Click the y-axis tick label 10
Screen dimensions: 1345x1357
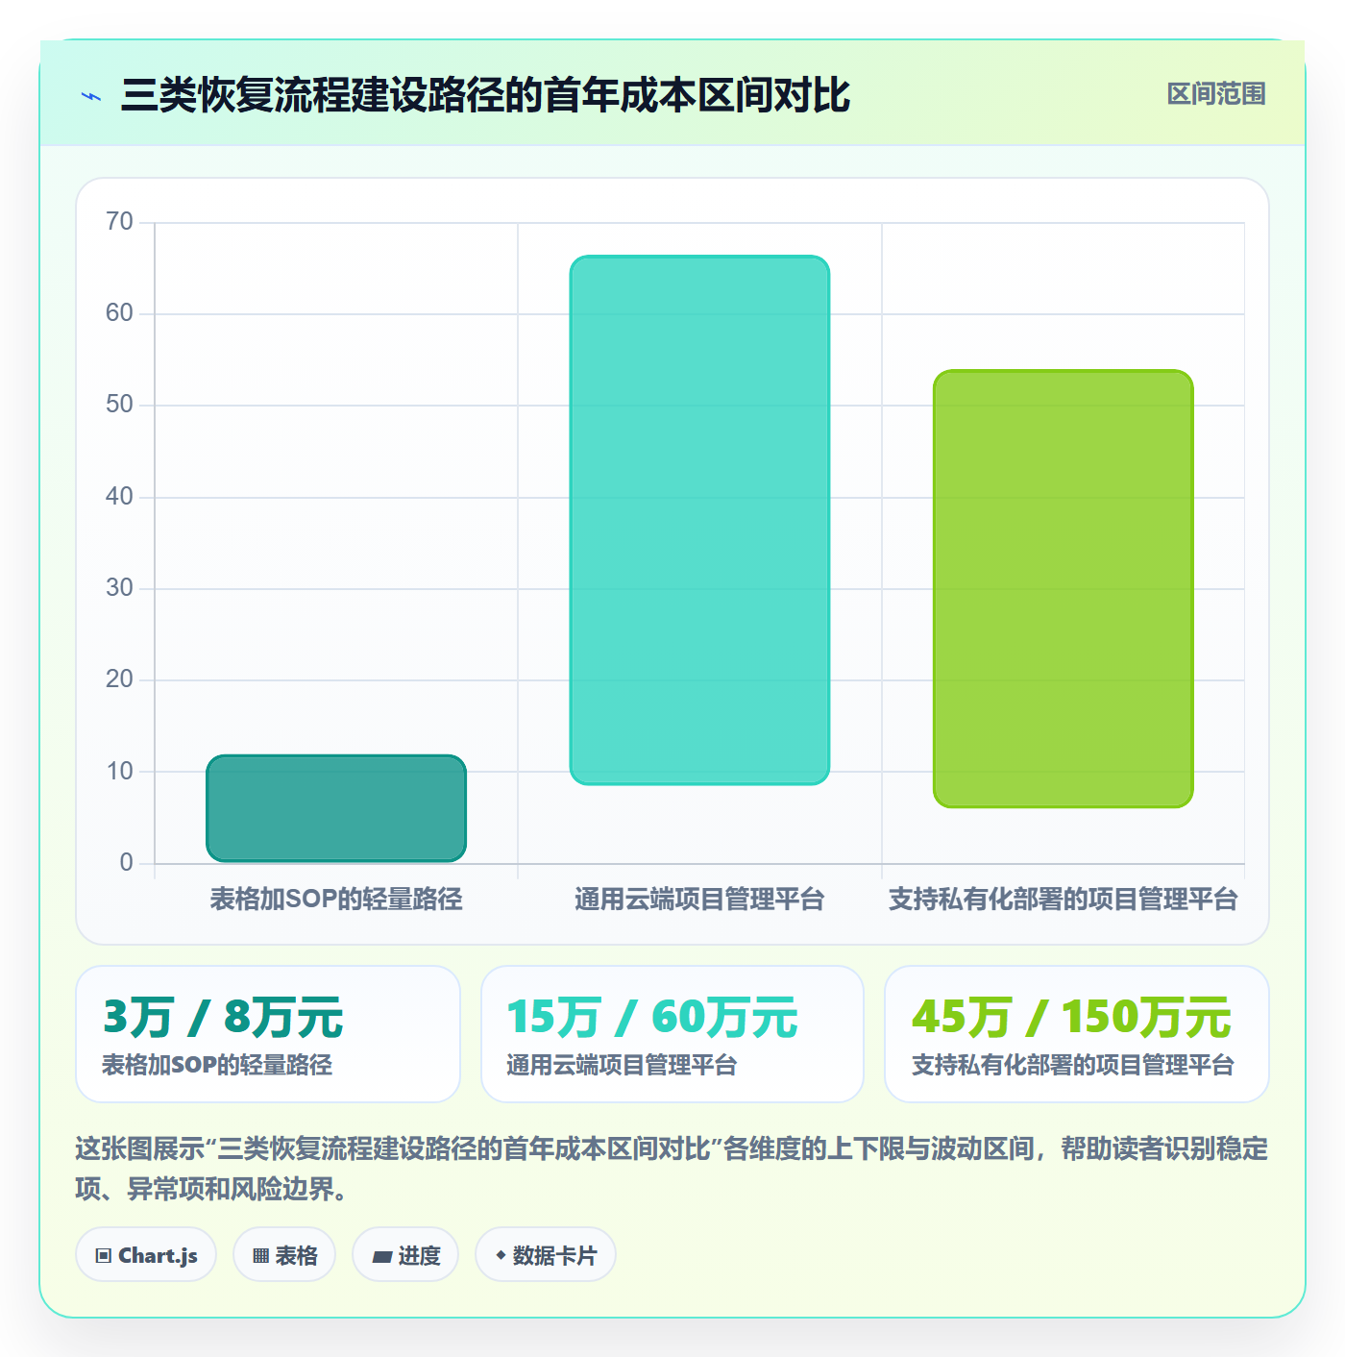pos(120,772)
